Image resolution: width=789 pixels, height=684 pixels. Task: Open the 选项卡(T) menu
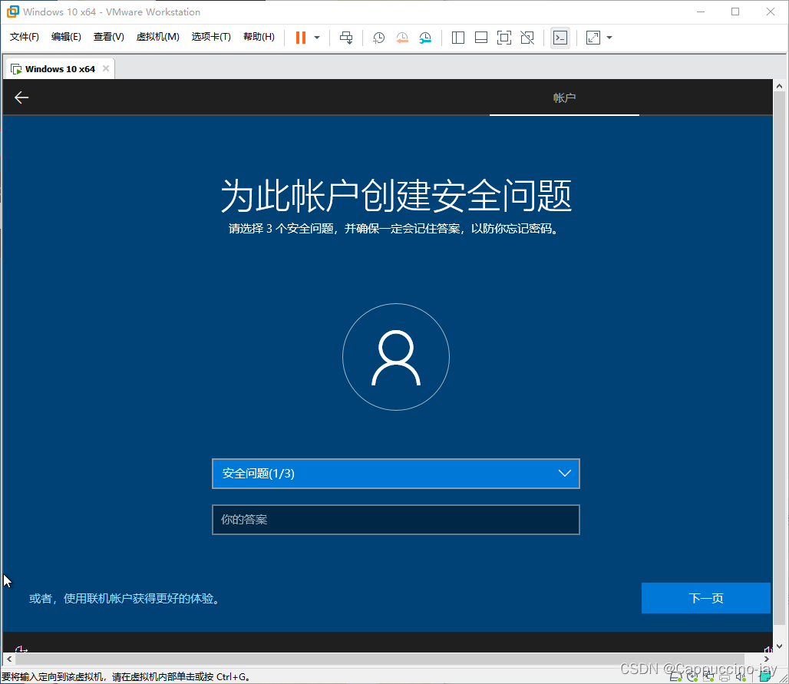coord(211,37)
